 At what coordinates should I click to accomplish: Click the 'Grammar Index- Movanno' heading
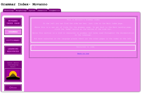[24, 4]
